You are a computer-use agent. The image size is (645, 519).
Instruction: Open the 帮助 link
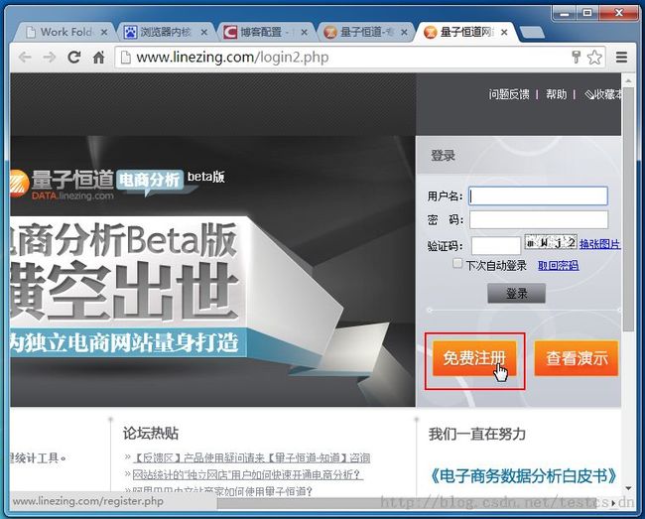click(556, 94)
